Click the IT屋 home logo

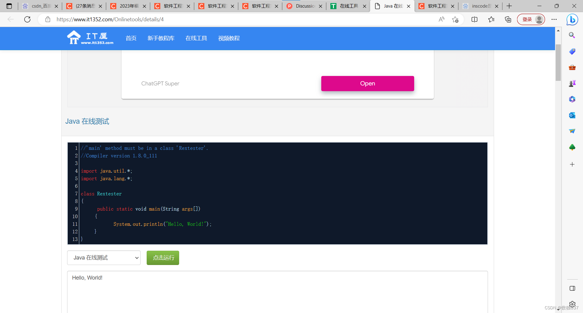[90, 38]
